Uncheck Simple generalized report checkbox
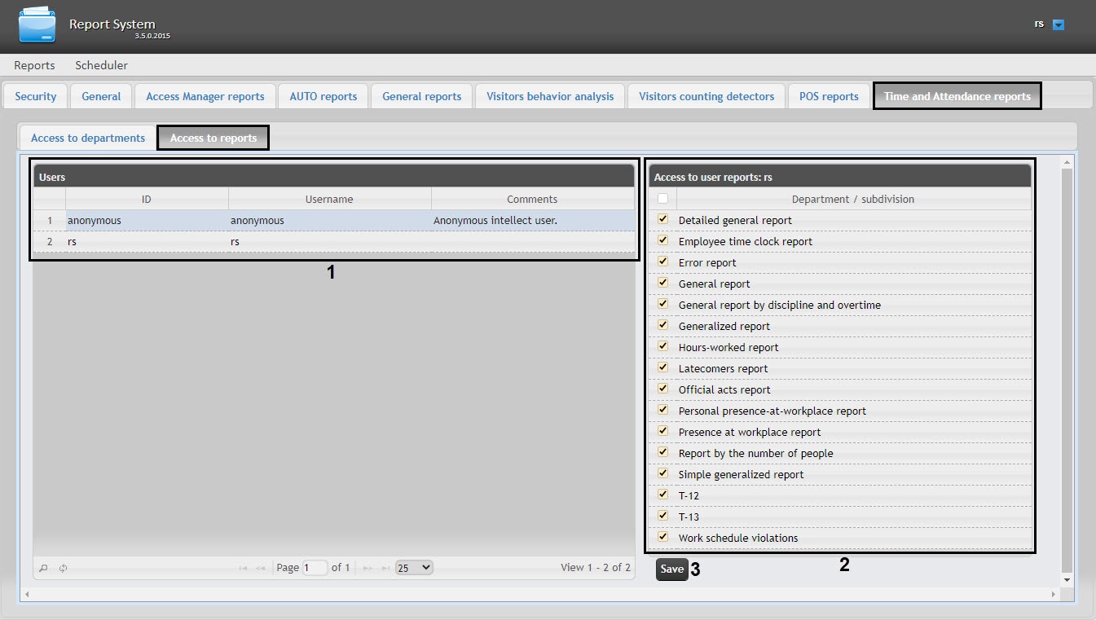Viewport: 1096px width, 620px height. pyautogui.click(x=662, y=473)
